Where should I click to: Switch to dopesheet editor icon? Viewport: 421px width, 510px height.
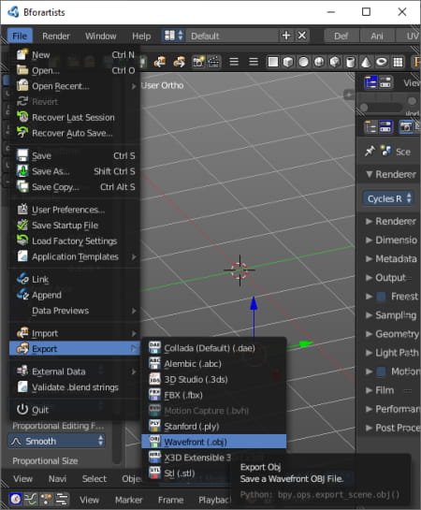46,499
